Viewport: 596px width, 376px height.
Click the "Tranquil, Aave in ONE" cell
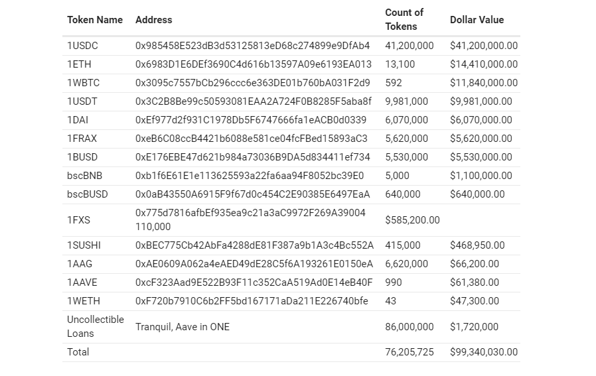click(183, 327)
